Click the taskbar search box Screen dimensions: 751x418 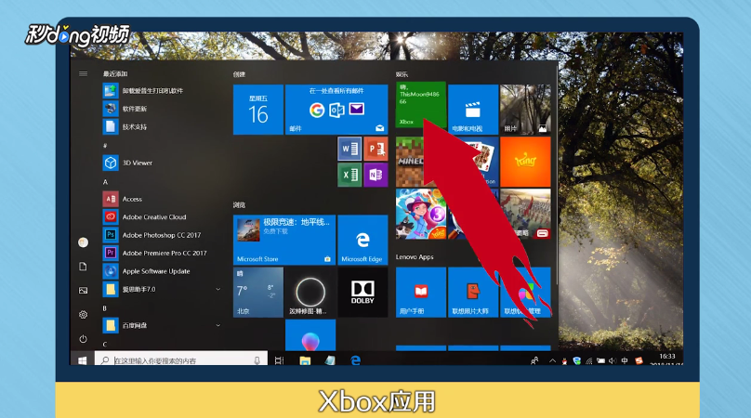coord(180,360)
